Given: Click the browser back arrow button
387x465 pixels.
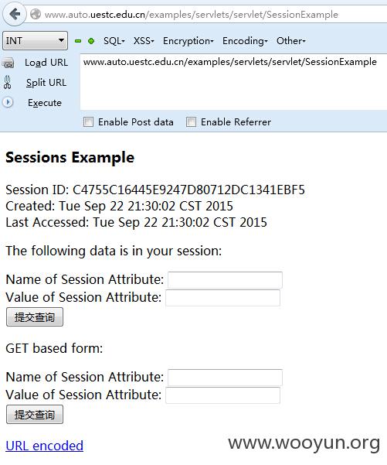Looking at the screenshot, I should pos(14,14).
